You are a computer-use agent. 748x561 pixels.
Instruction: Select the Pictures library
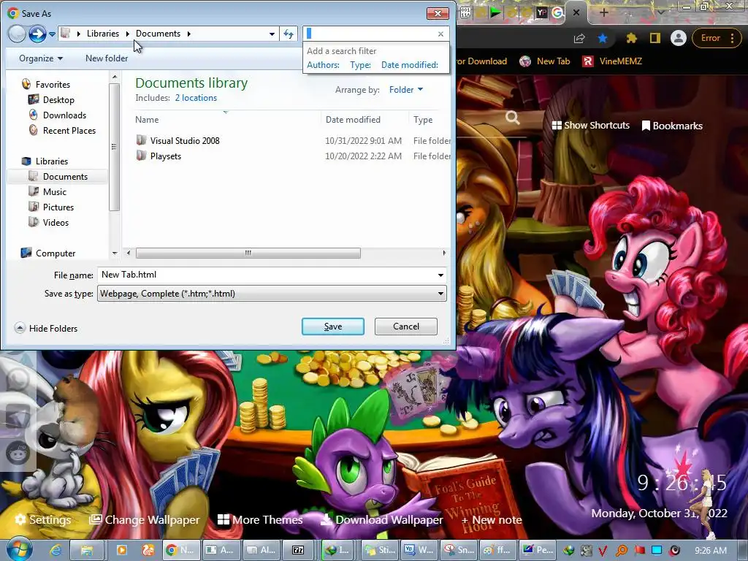click(x=58, y=207)
